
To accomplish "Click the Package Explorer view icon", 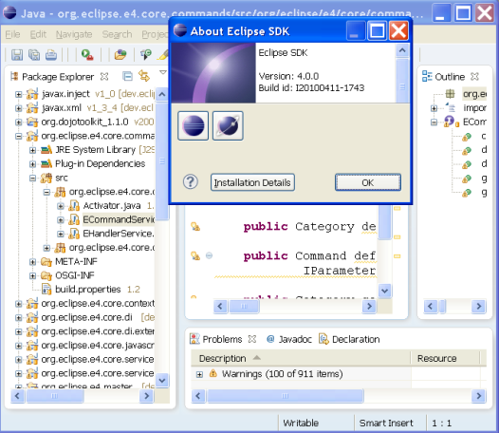I will pos(14,77).
